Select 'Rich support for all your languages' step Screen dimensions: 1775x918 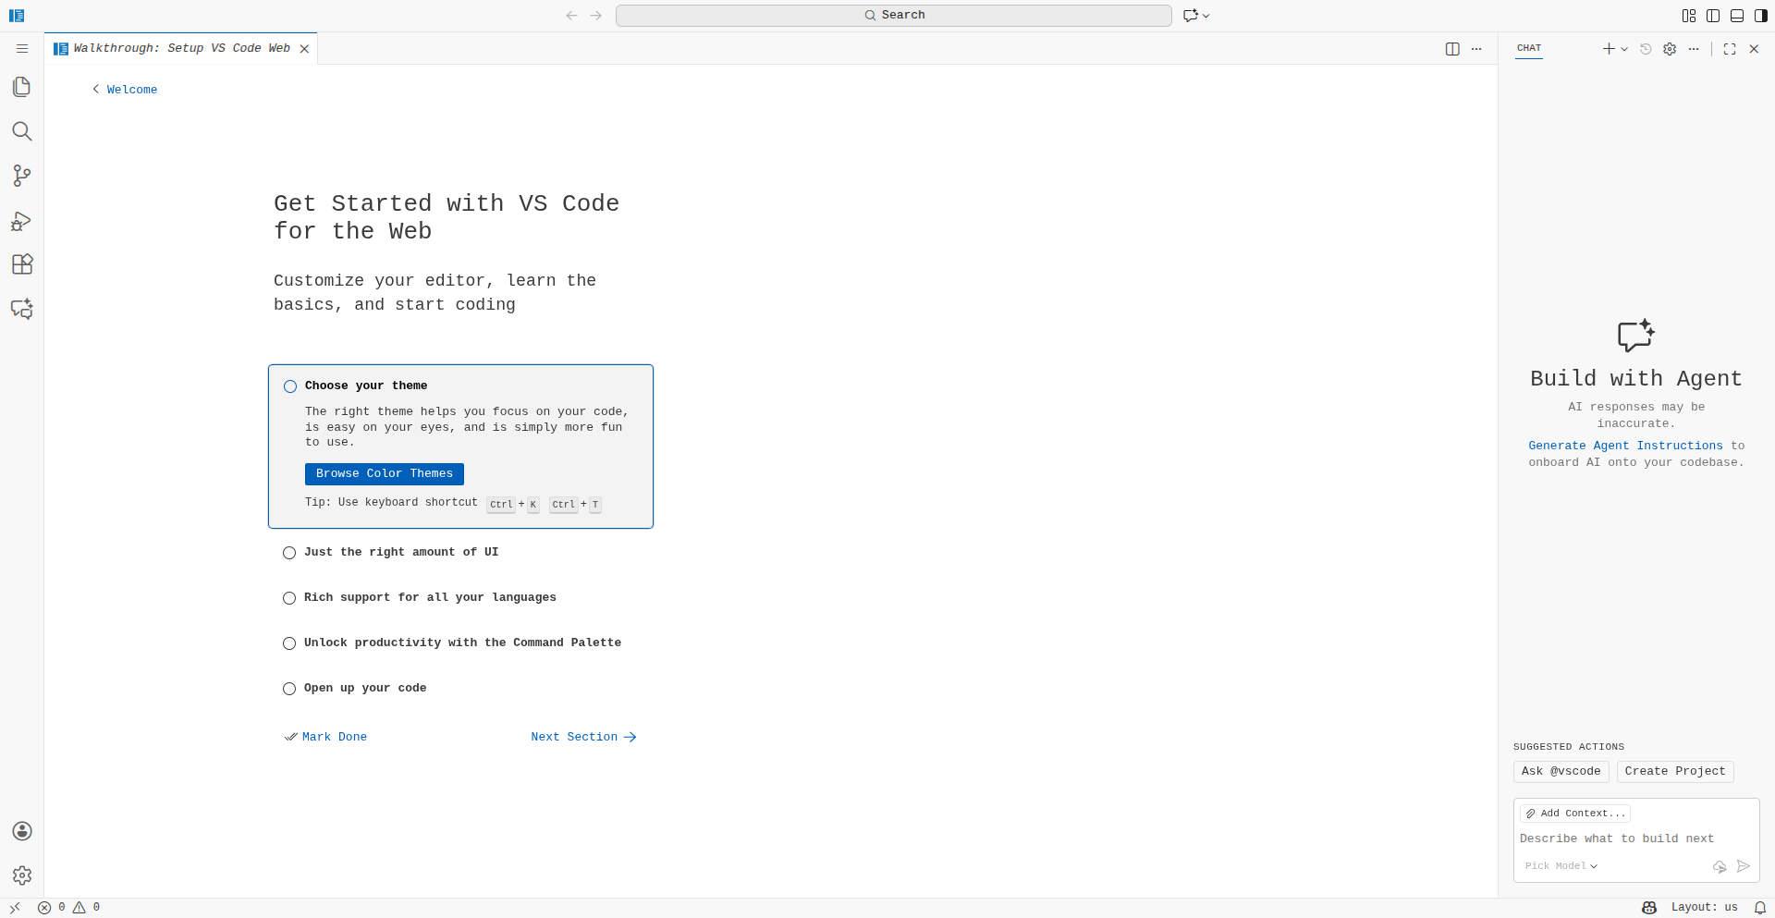[430, 597]
